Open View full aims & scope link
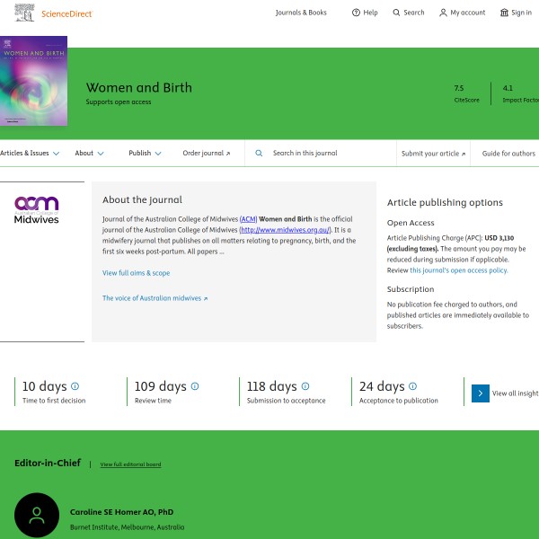The height and width of the screenshot is (539, 539). 137,273
